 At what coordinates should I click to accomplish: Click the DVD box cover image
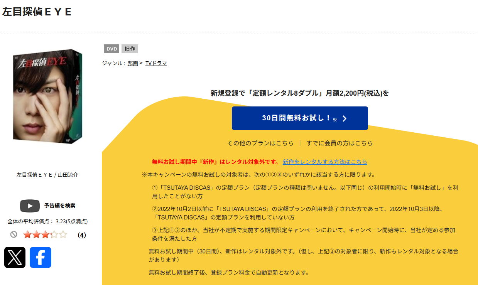click(x=47, y=96)
